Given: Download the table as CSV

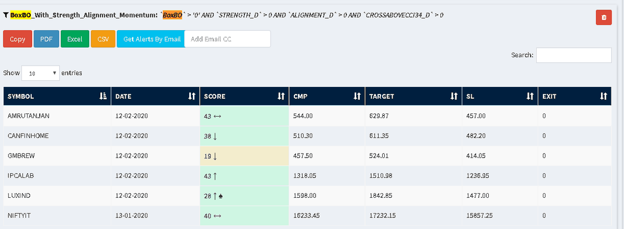Looking at the screenshot, I should [103, 39].
